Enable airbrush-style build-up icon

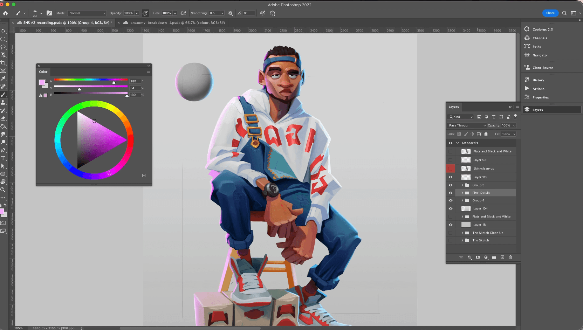[x=183, y=13]
